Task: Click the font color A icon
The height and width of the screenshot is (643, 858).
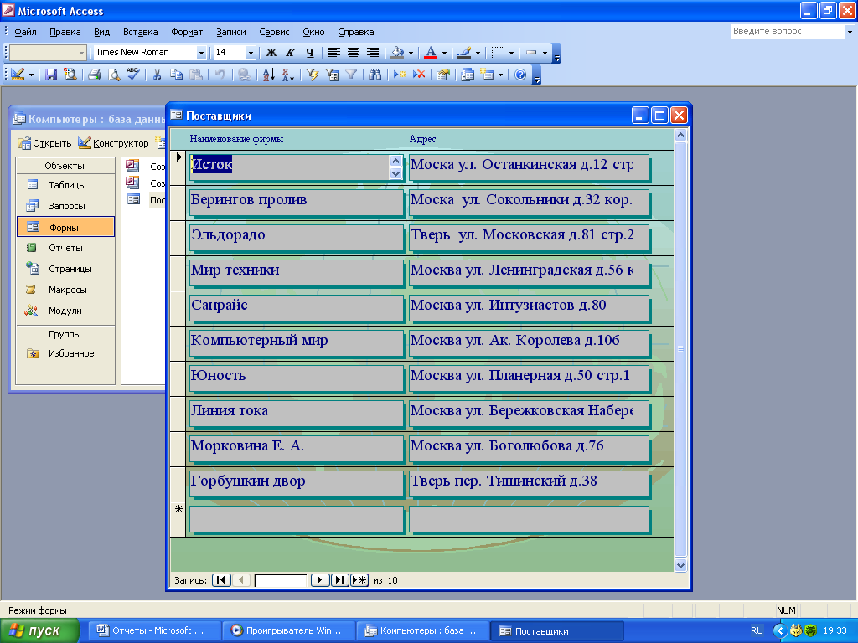Action: (x=431, y=53)
